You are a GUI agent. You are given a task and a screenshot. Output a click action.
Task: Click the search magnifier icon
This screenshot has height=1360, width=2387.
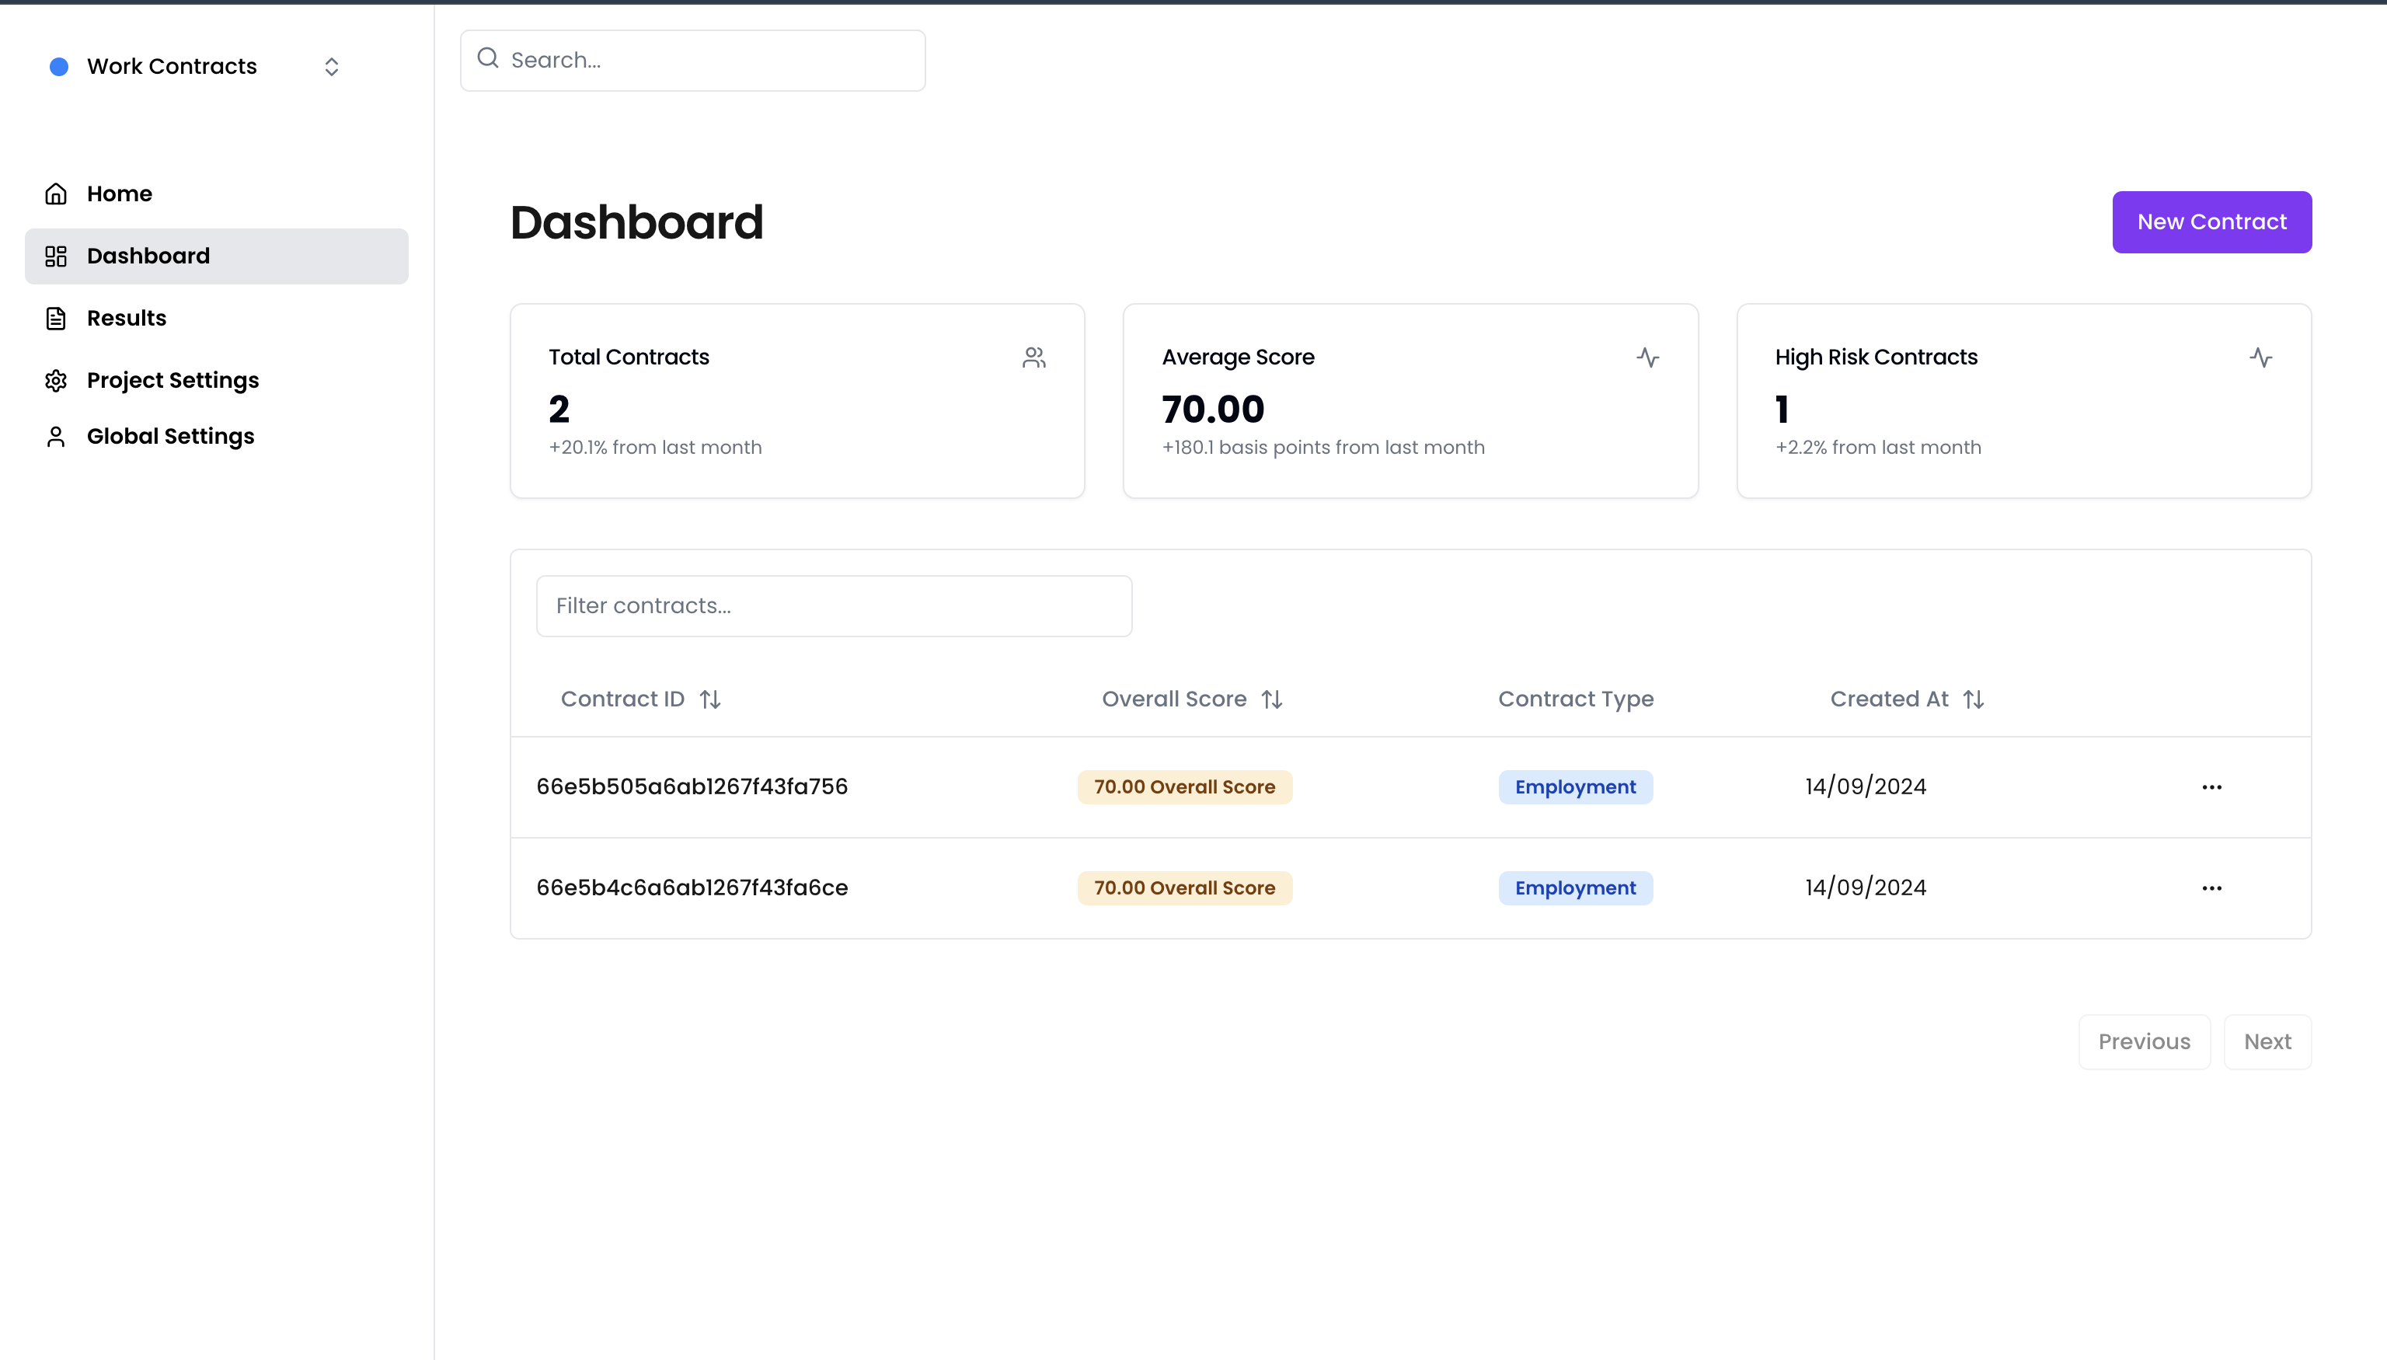pos(487,59)
